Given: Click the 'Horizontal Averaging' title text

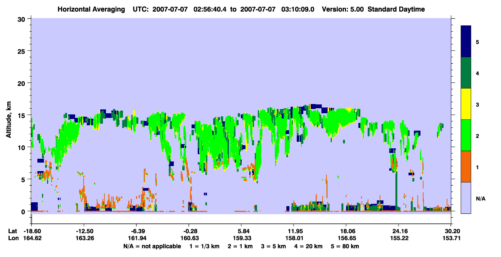Looking at the screenshot, I should coord(92,9).
